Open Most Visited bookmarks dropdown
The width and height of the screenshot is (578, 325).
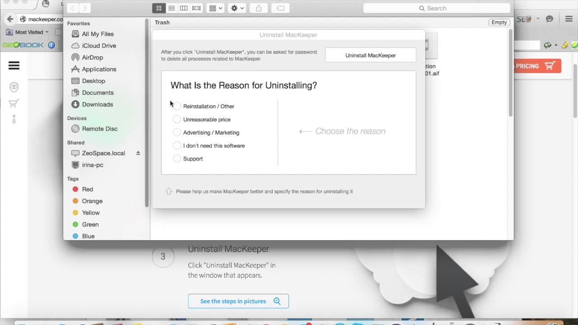pos(28,32)
